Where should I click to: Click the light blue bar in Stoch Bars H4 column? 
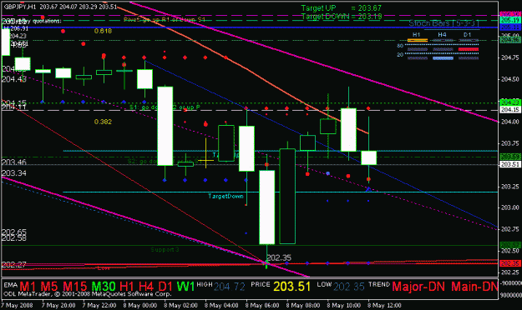click(443, 58)
